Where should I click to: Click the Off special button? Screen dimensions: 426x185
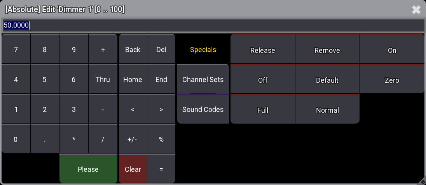[x=263, y=80]
